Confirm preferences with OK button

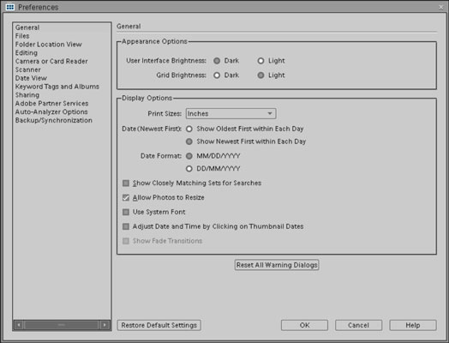[x=304, y=325]
